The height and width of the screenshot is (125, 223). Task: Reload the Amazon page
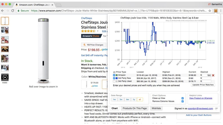13,11
